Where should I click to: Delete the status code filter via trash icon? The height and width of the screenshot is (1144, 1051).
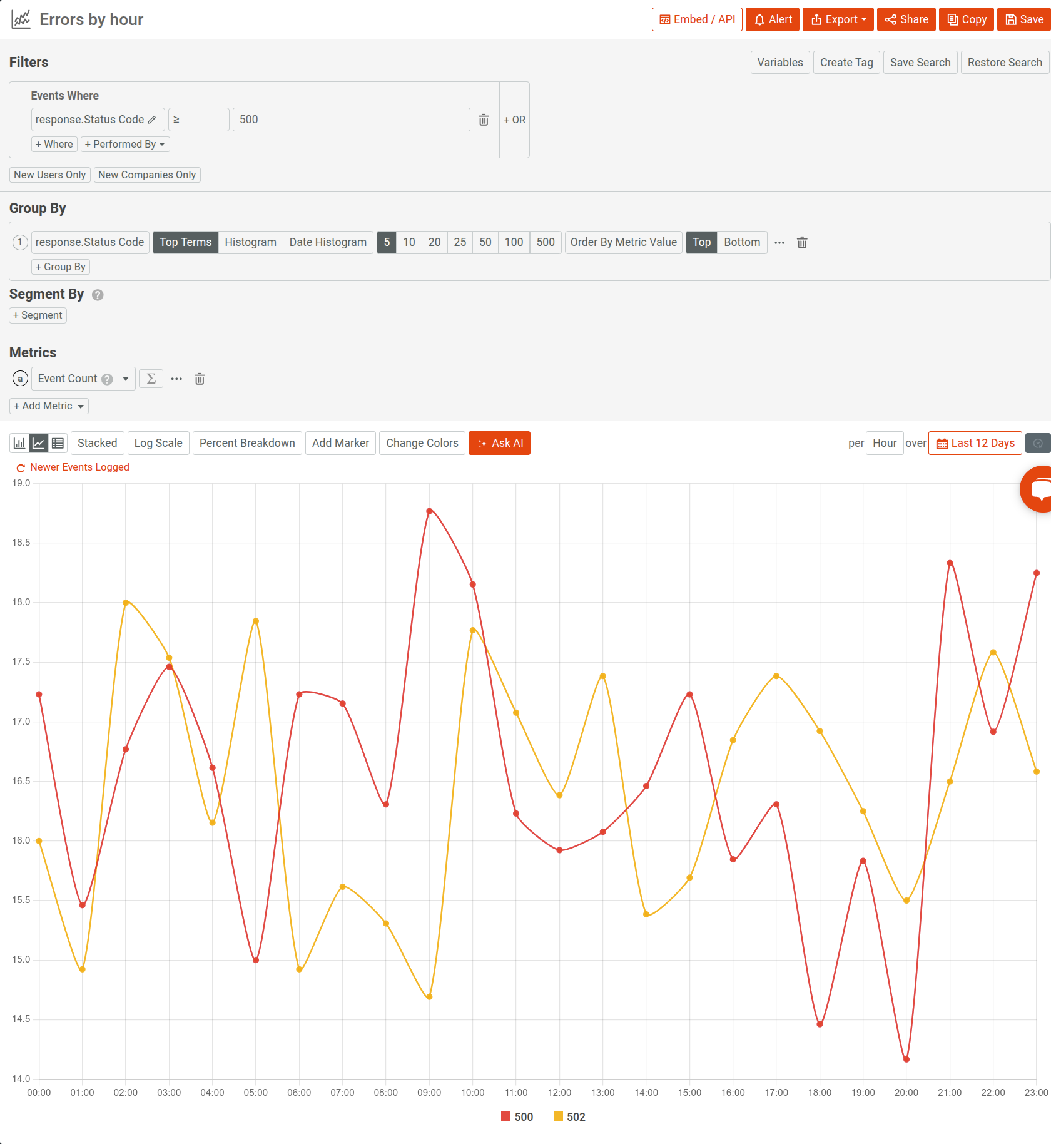[483, 120]
